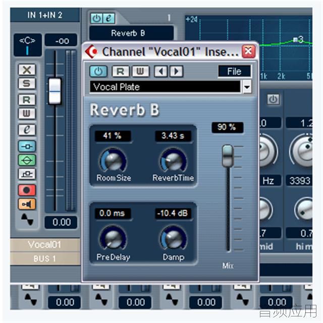Click the Mix value field 90 %
Viewport: 323px width, 323px height.
point(227,127)
